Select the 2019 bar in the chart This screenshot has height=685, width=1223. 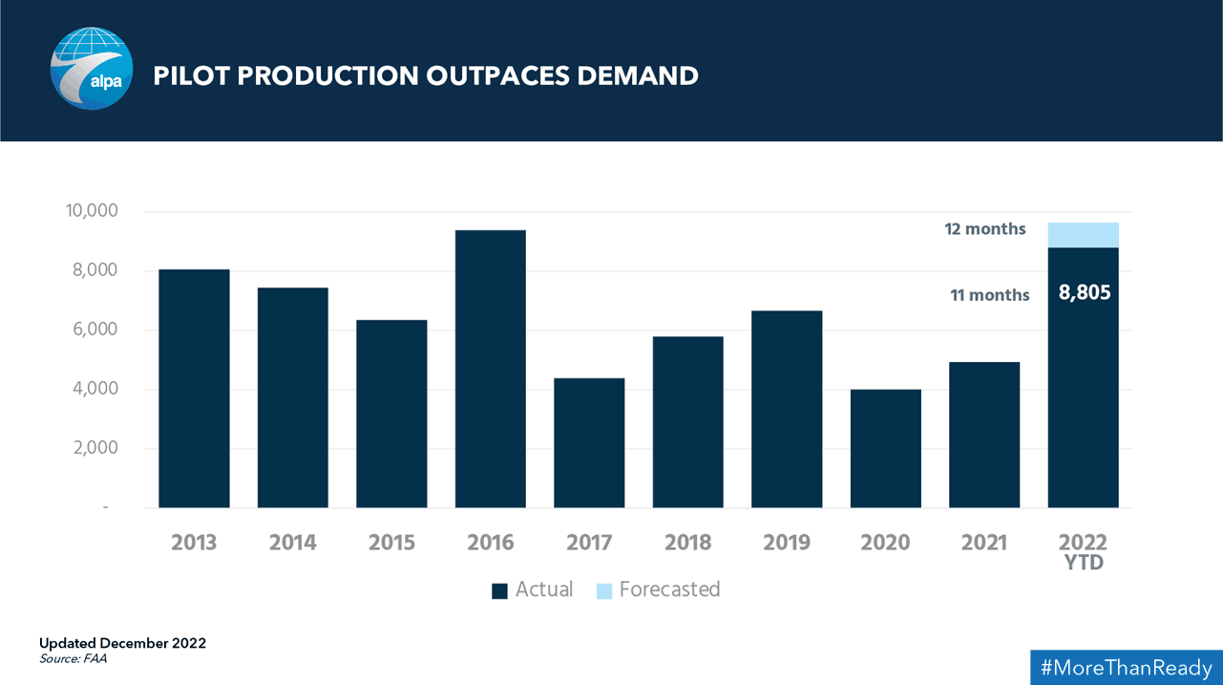[787, 409]
